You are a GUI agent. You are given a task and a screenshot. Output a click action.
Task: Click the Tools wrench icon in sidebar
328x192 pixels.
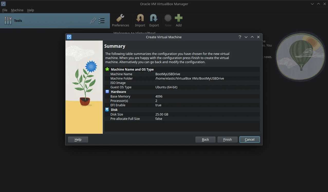click(8, 21)
